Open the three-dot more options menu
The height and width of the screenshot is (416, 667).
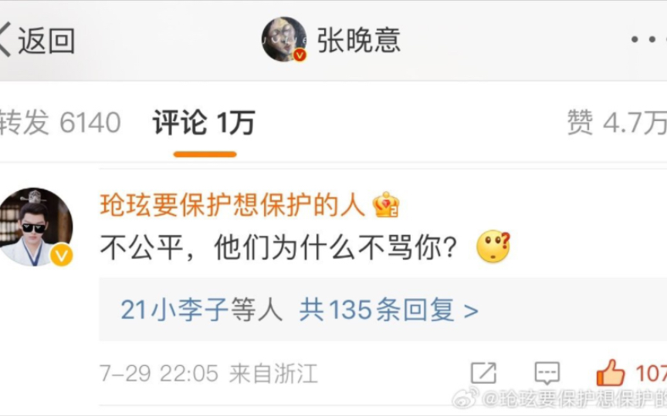648,39
